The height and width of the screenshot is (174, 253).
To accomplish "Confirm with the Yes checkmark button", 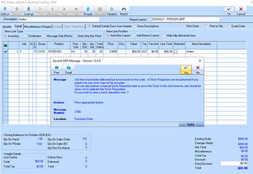I will point(186,70).
